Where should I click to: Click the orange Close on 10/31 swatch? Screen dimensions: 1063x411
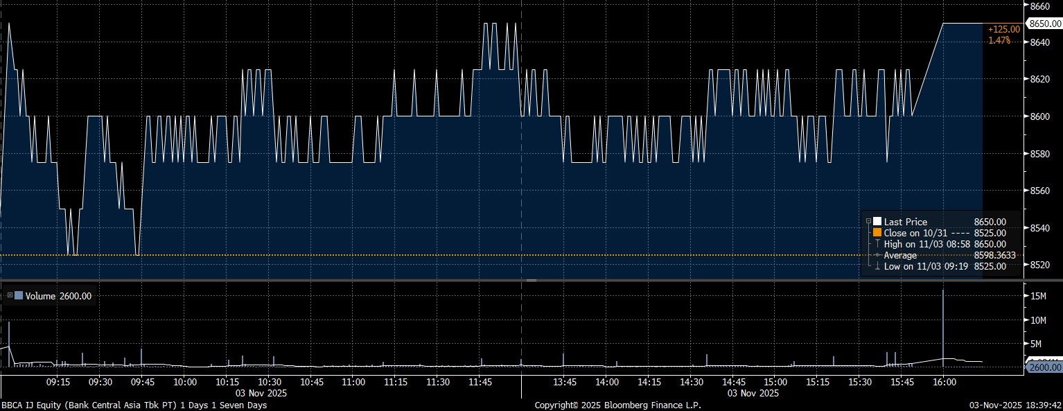tap(877, 233)
